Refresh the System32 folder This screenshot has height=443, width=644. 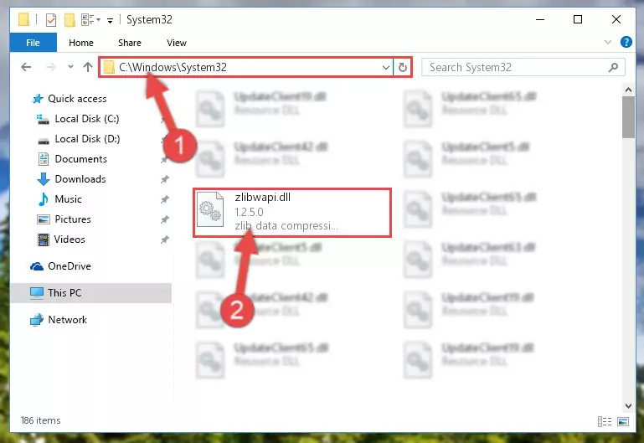403,67
